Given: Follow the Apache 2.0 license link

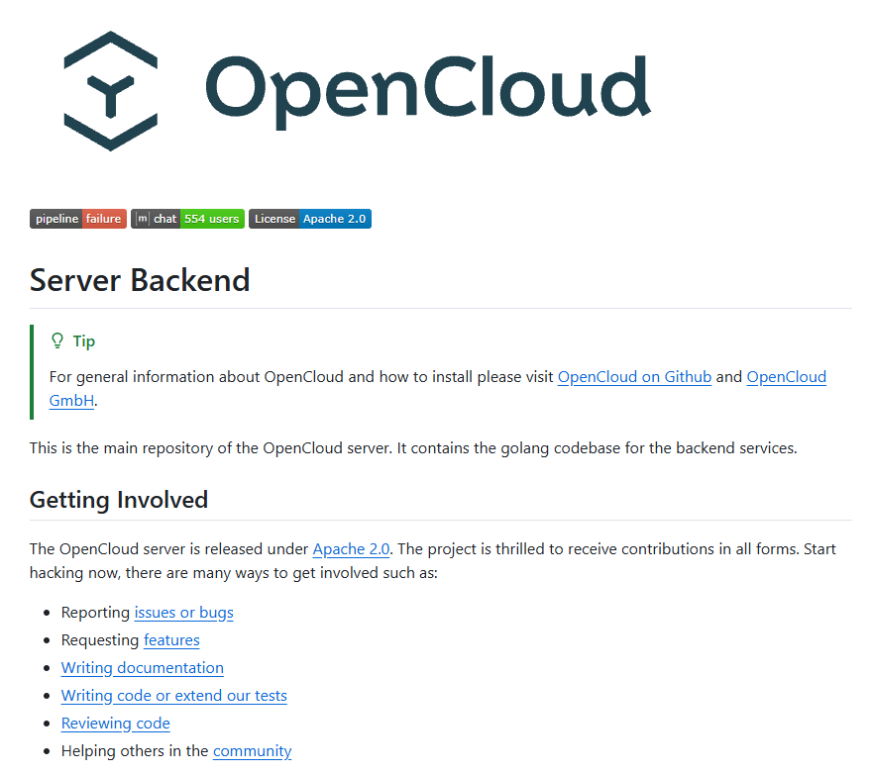Looking at the screenshot, I should click(x=351, y=548).
